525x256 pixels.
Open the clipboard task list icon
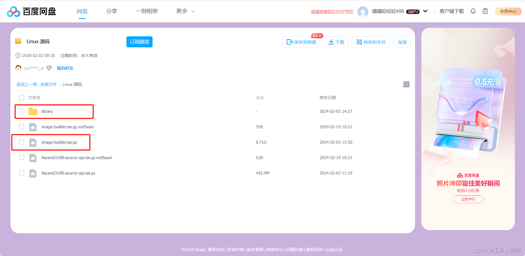pos(485,11)
